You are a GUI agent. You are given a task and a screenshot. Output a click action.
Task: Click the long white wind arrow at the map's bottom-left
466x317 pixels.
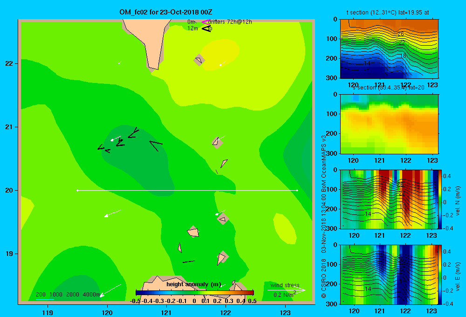pos(110,291)
